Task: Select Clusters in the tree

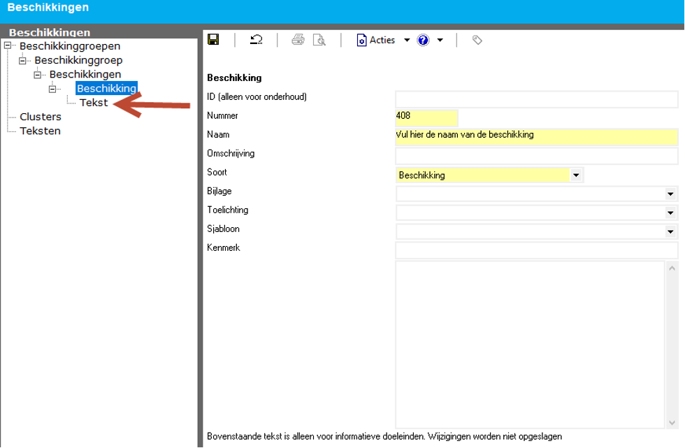Action: coord(41,117)
